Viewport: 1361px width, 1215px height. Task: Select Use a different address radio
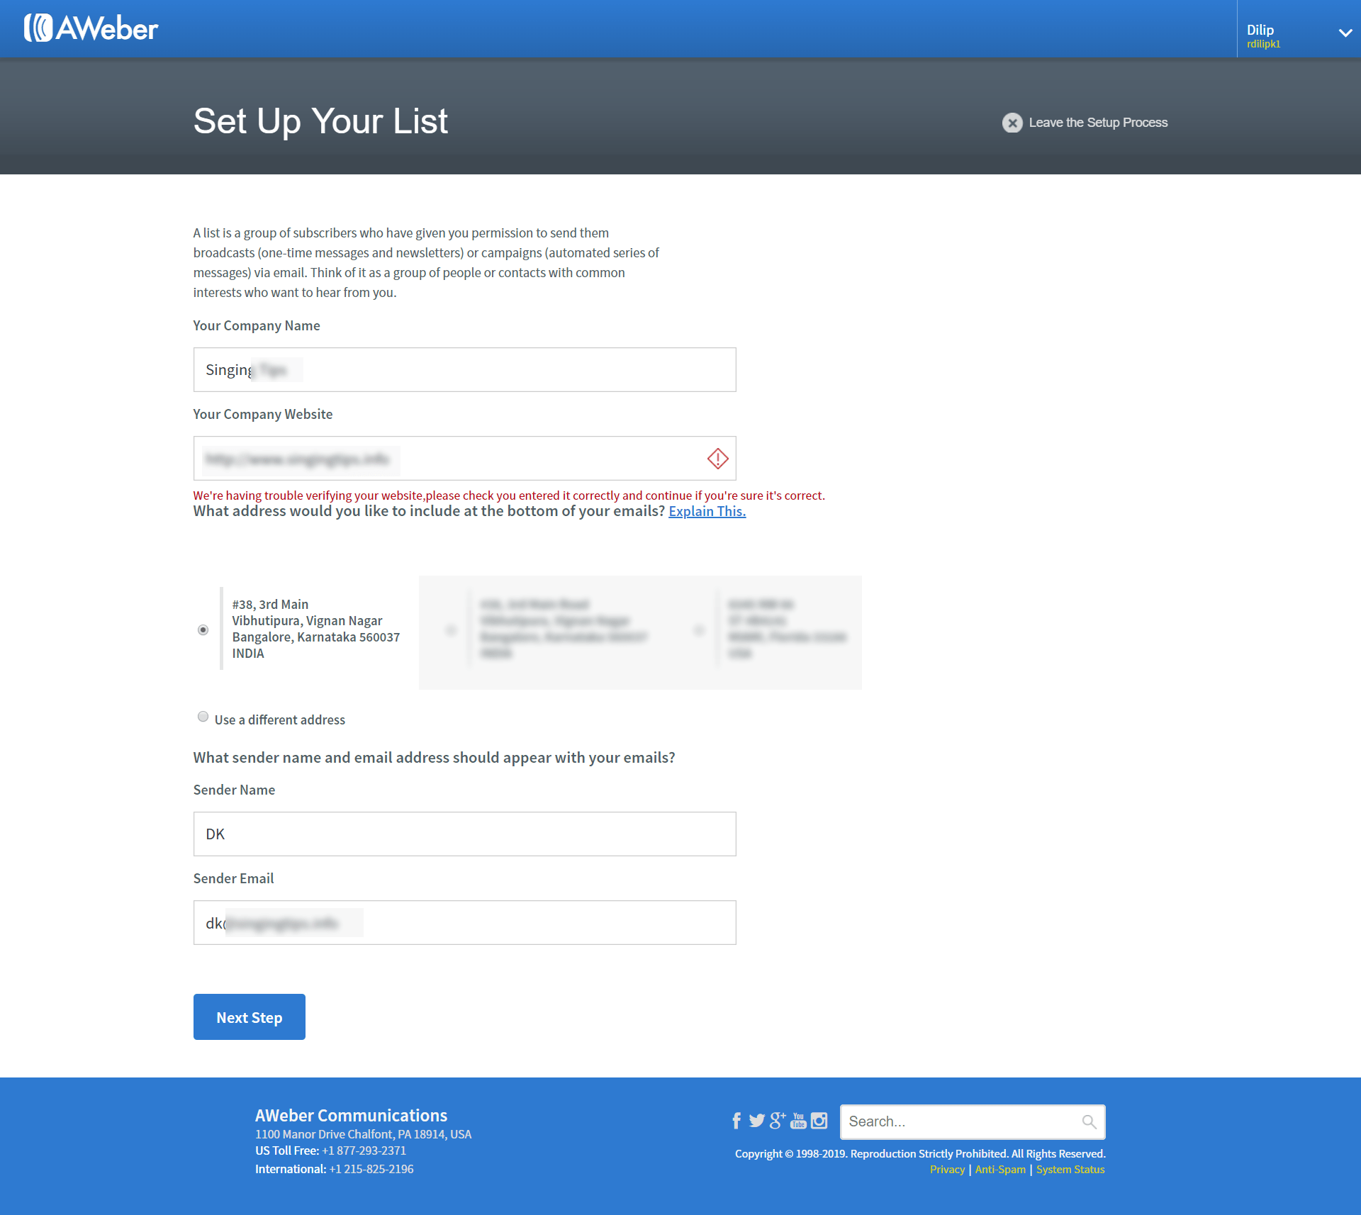[203, 717]
